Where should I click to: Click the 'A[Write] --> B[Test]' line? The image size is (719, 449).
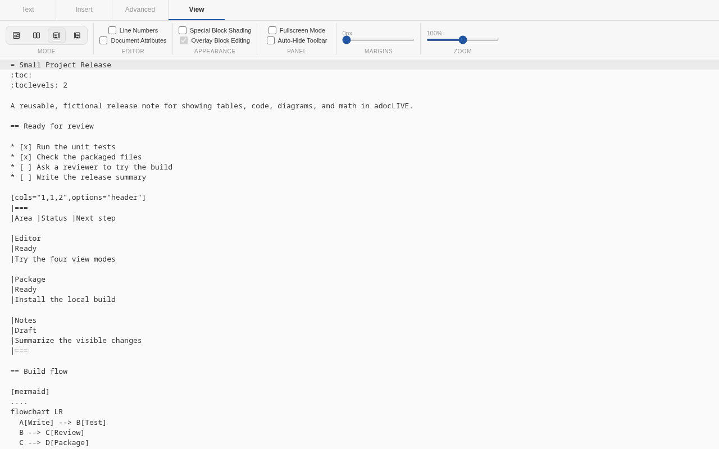pos(63,422)
